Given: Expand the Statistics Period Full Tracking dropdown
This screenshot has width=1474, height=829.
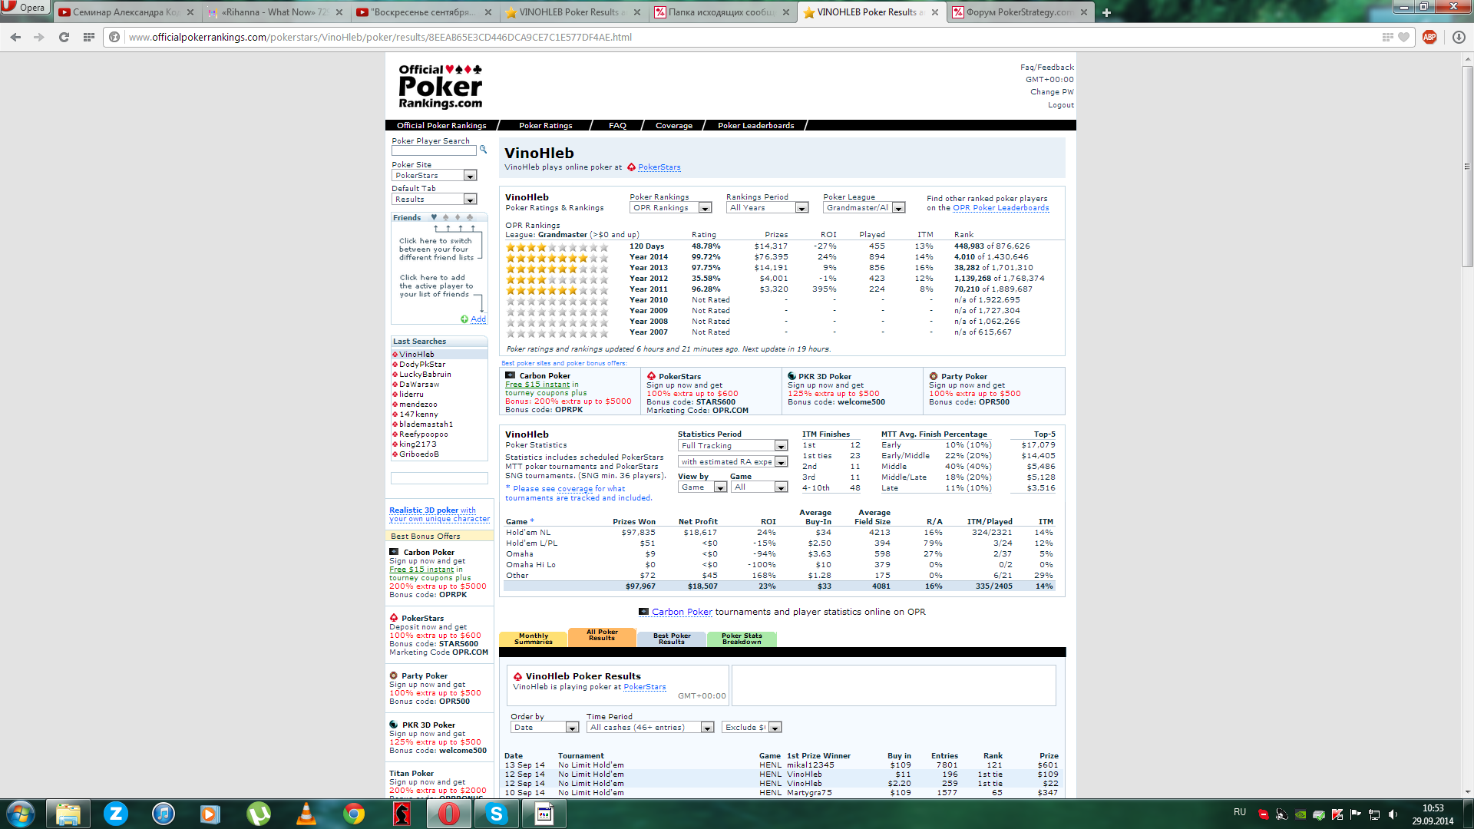Looking at the screenshot, I should 733,446.
